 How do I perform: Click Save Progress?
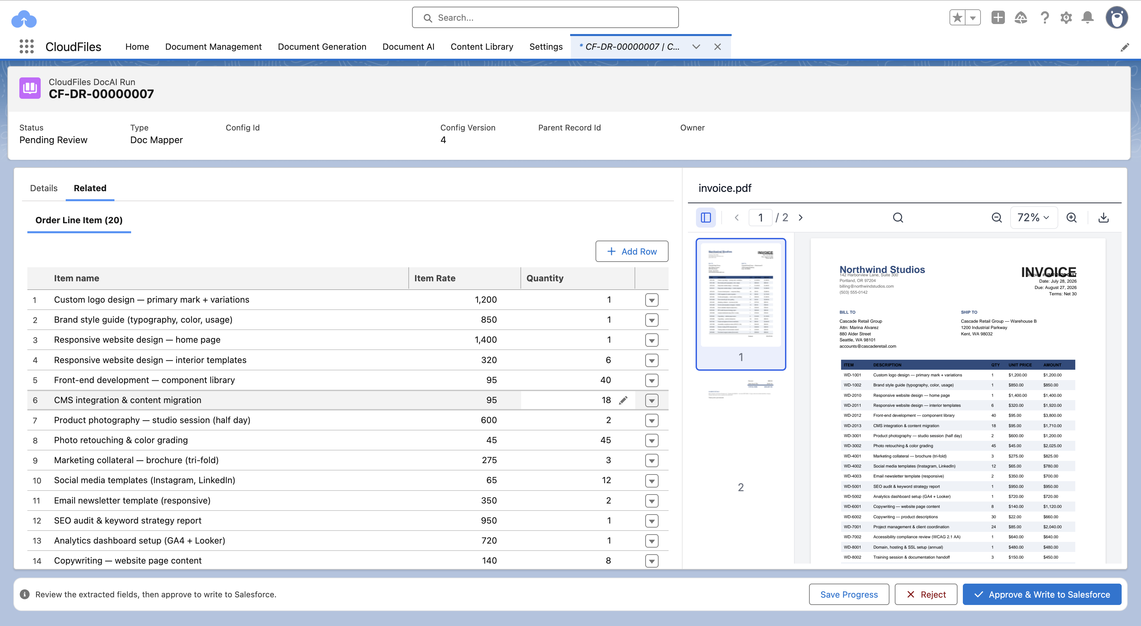[849, 594]
